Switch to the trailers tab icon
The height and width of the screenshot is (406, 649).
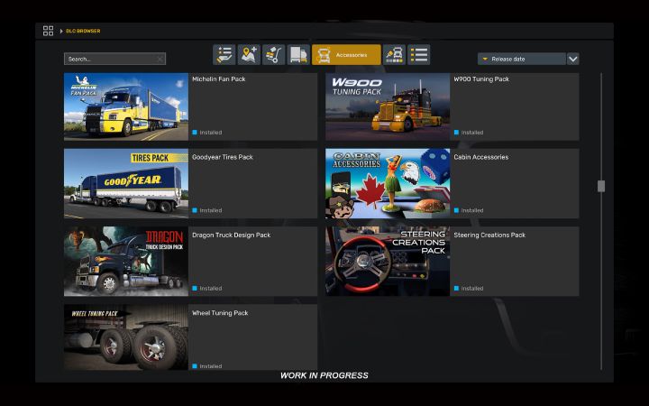[298, 55]
